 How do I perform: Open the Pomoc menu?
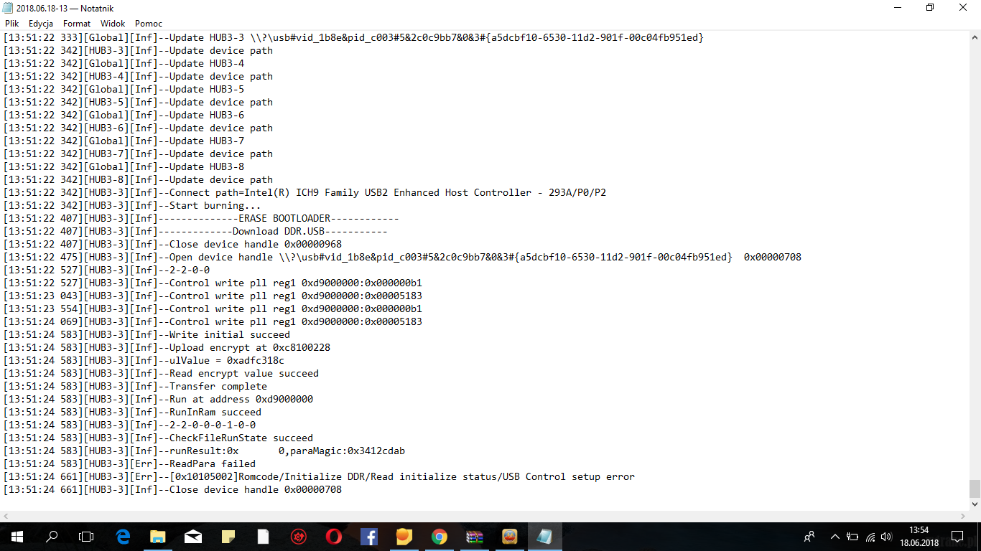point(149,24)
